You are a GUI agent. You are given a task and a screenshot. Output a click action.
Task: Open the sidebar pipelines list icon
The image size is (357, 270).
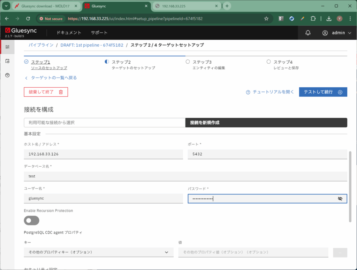7,47
